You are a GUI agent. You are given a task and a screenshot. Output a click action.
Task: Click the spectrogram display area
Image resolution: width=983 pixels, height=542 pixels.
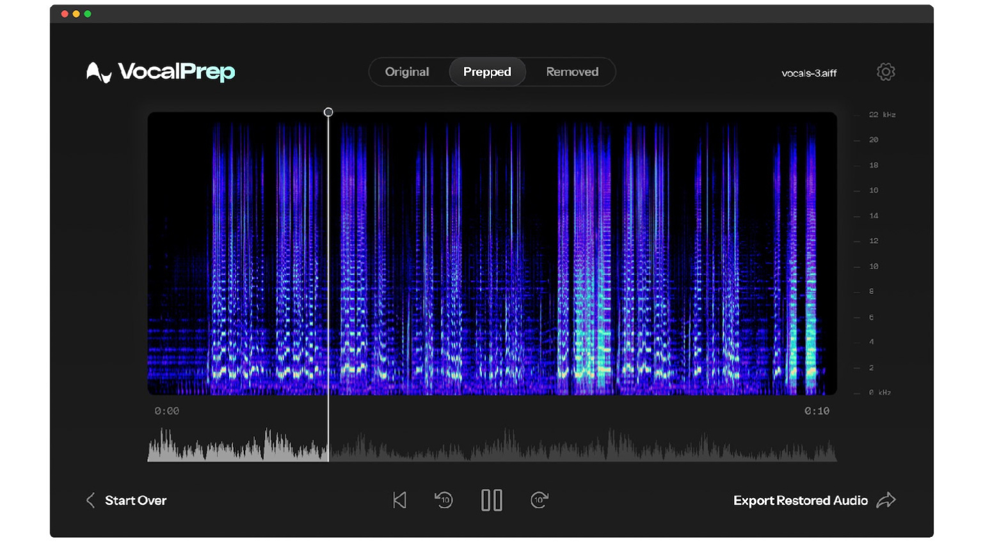491,252
